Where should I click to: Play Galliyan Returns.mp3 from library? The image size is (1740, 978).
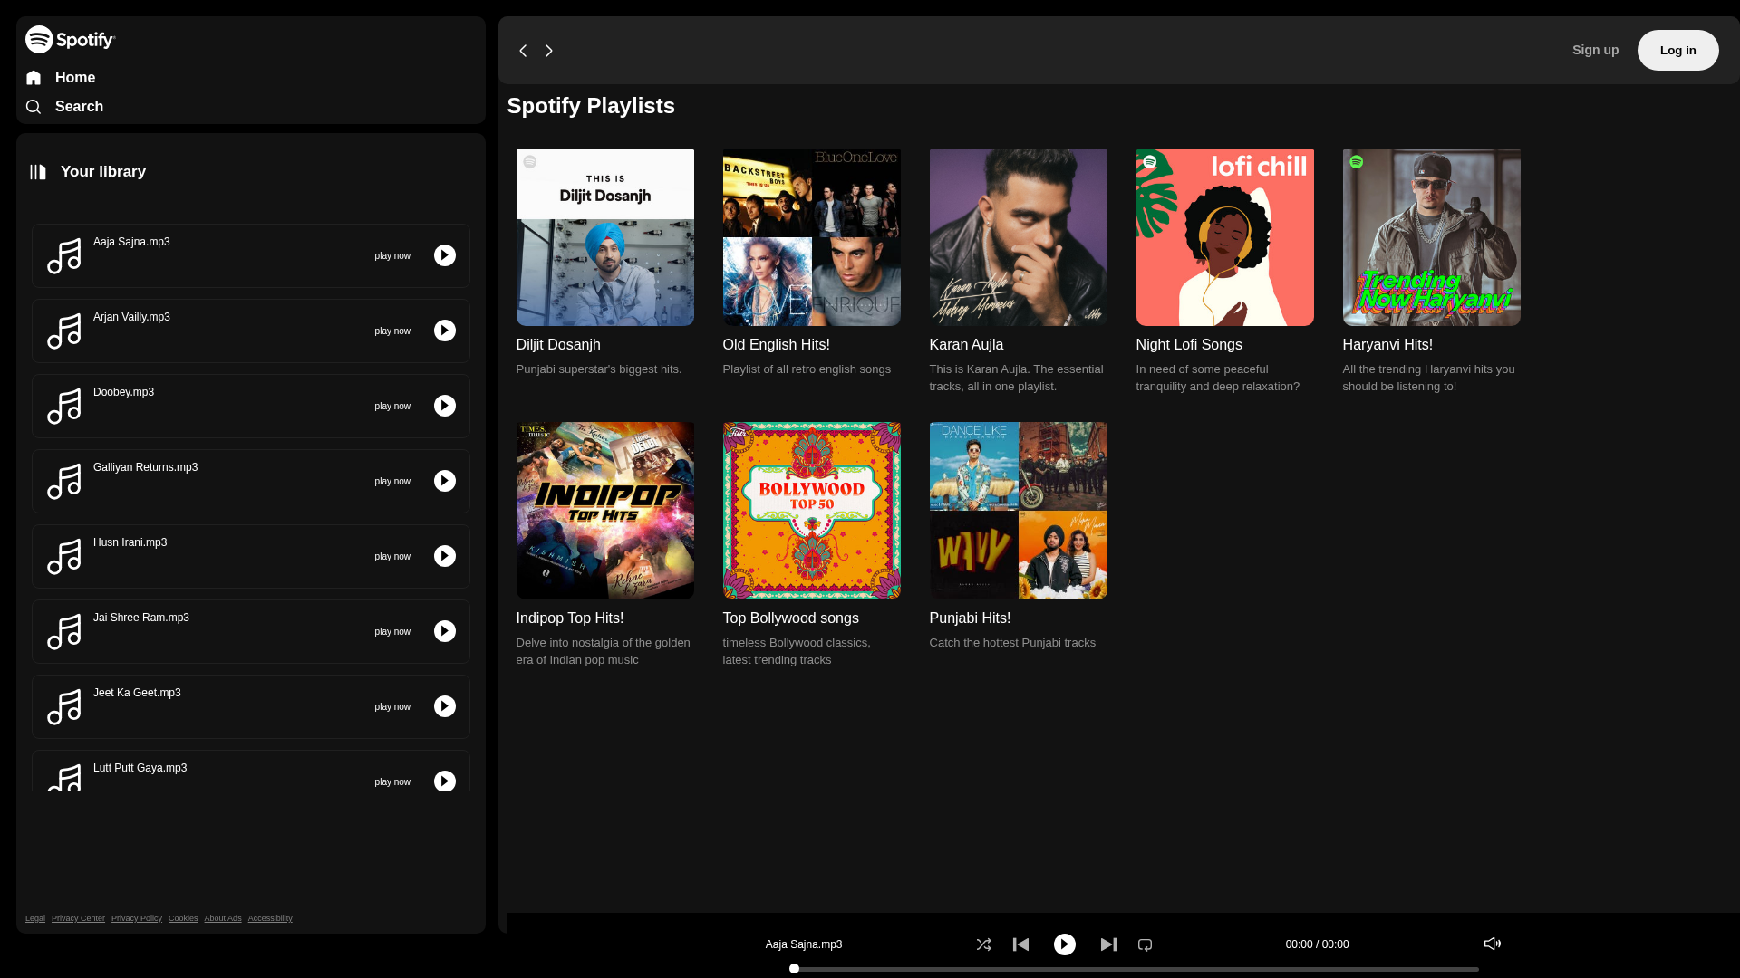click(x=444, y=481)
